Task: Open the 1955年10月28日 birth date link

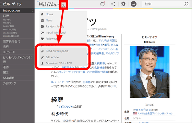Action: tap(142, 110)
